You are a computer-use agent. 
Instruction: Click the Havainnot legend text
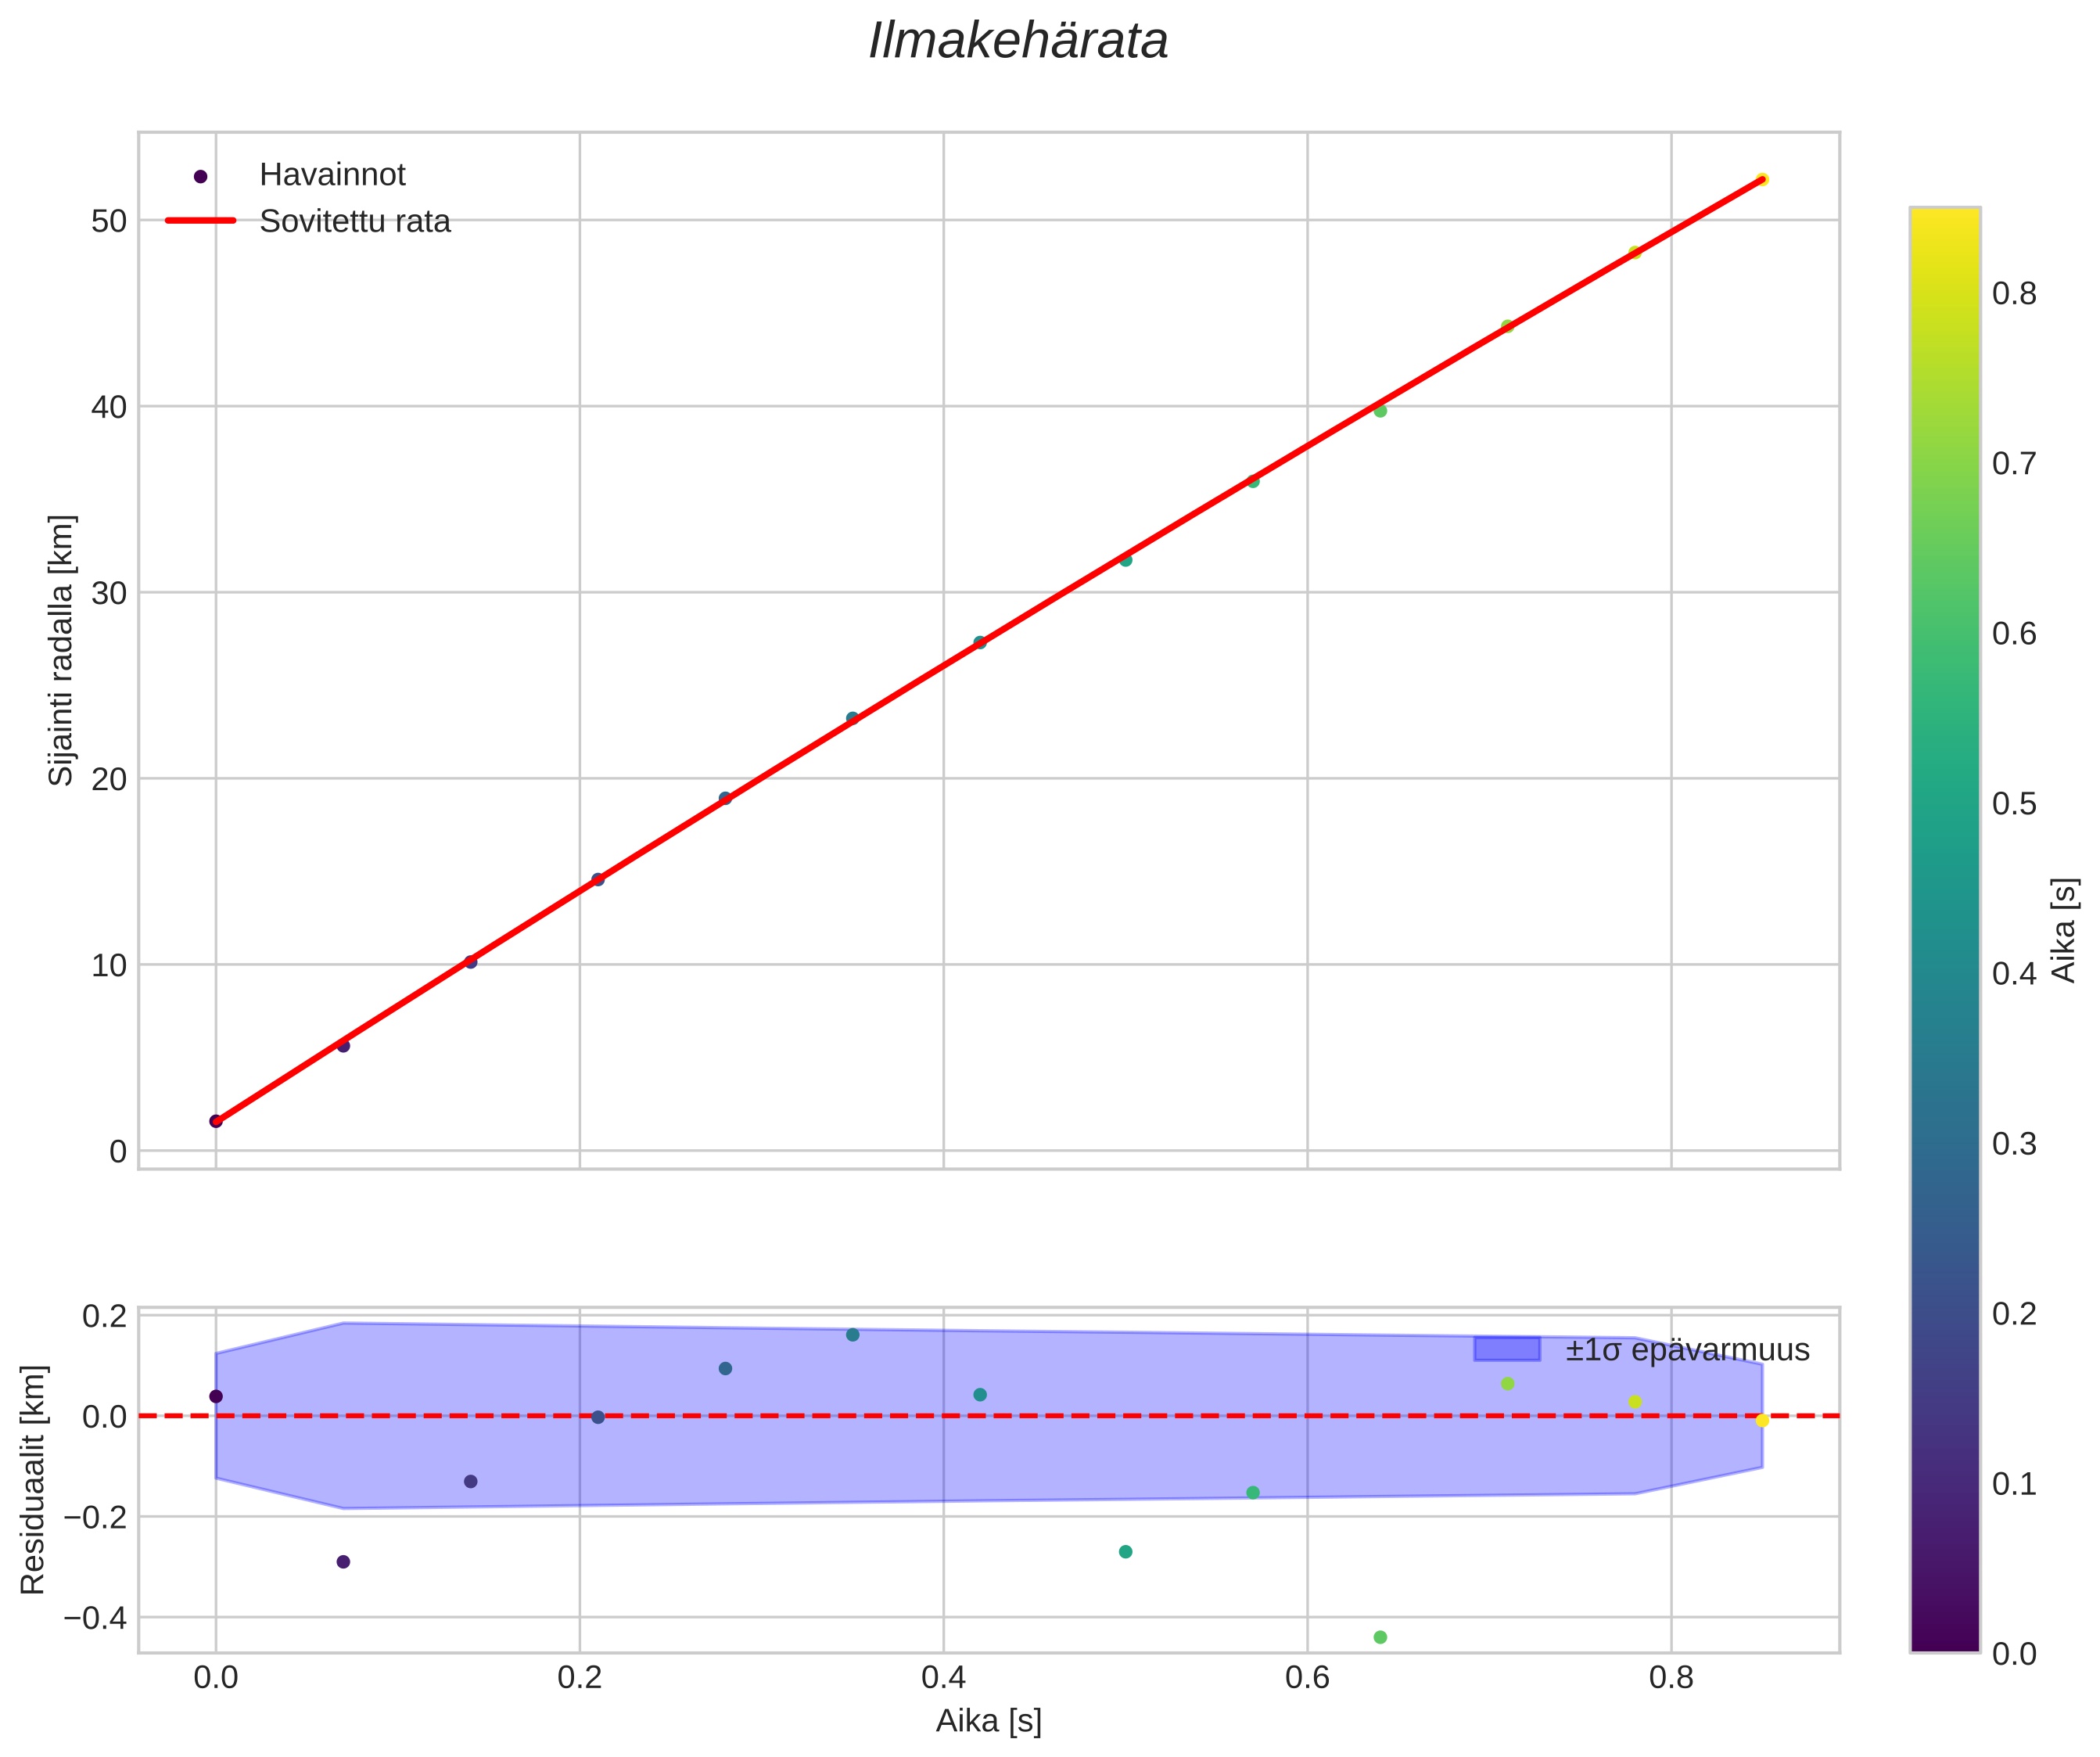[332, 175]
